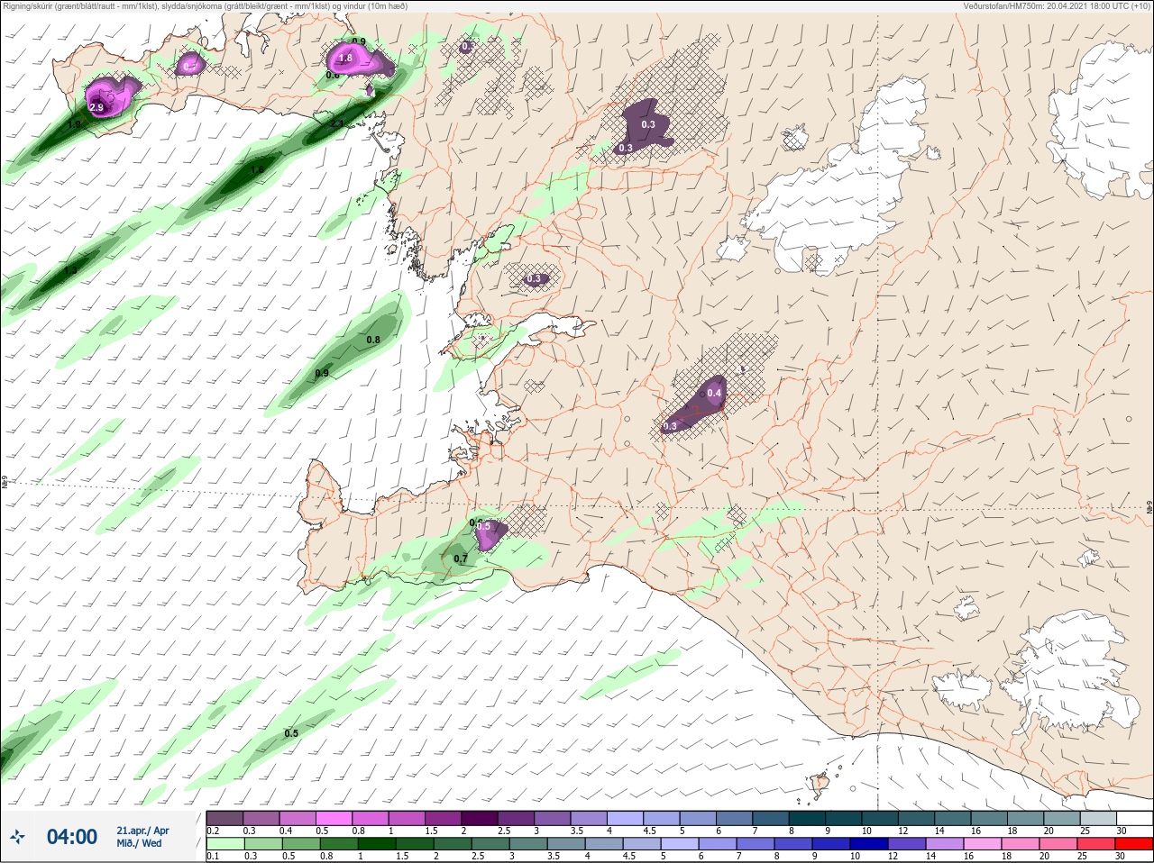Click the '64N' latitude label on the left edge

pyautogui.click(x=5, y=483)
